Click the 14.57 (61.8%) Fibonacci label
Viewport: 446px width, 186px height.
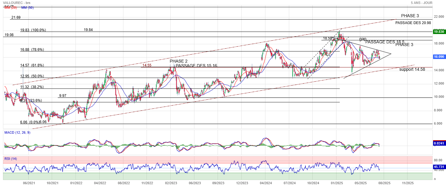coord(32,65)
